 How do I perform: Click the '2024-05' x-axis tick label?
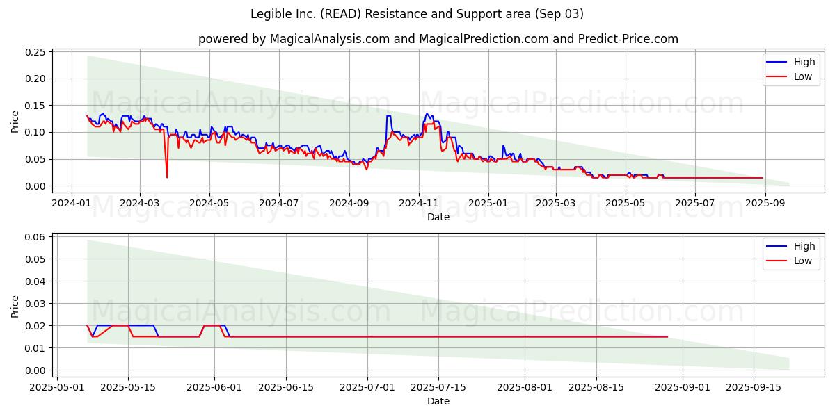209,203
